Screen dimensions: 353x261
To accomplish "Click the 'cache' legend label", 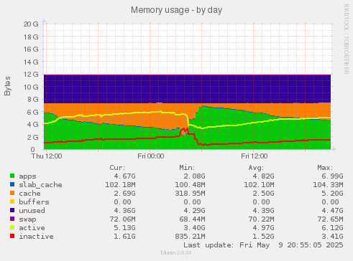I will [29, 194].
